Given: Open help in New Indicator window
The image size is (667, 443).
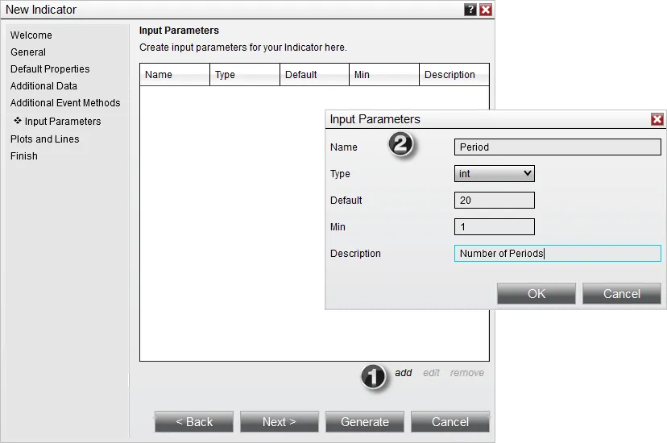Looking at the screenshot, I should pyautogui.click(x=470, y=10).
